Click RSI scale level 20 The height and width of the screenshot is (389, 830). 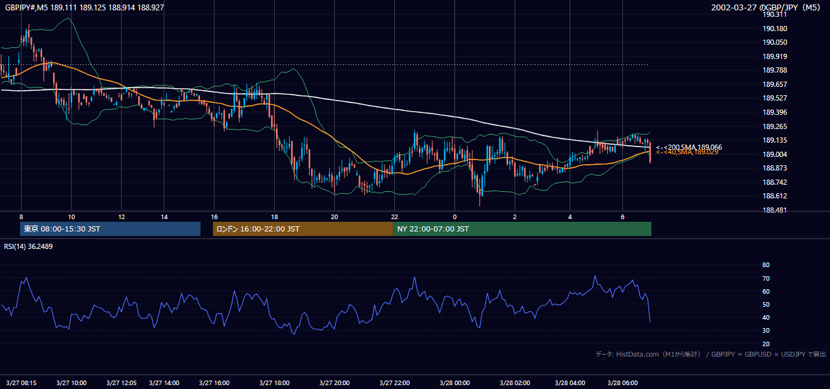[766, 344]
